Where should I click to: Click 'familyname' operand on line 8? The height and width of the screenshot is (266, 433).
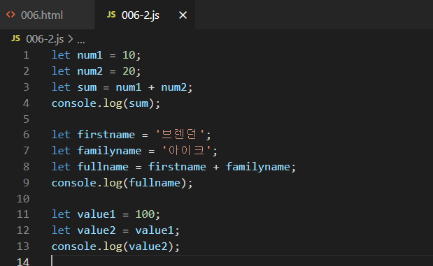[258, 167]
